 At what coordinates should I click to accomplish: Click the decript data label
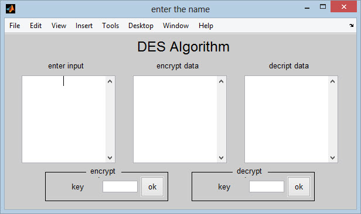(289, 66)
